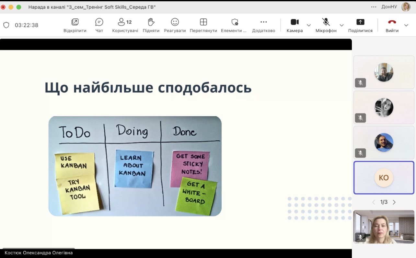Go to previous participants page arrow

tap(374, 202)
